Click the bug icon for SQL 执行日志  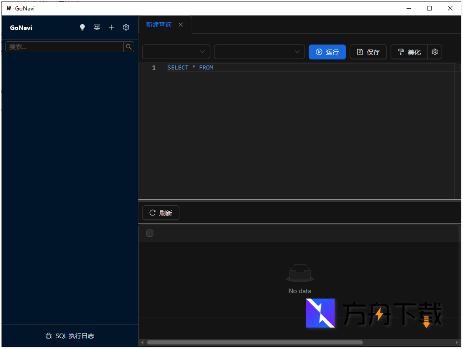(x=49, y=336)
